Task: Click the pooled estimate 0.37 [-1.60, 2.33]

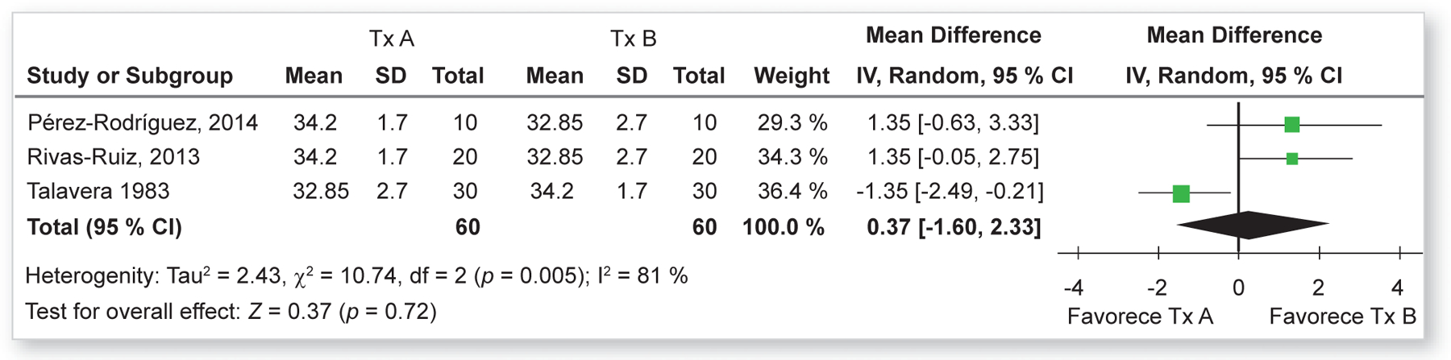Action: coord(954,227)
